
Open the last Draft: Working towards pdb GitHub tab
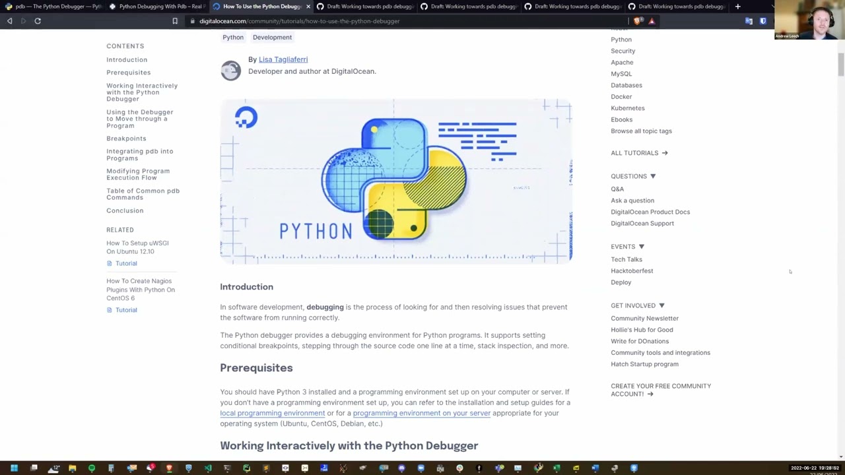(676, 7)
